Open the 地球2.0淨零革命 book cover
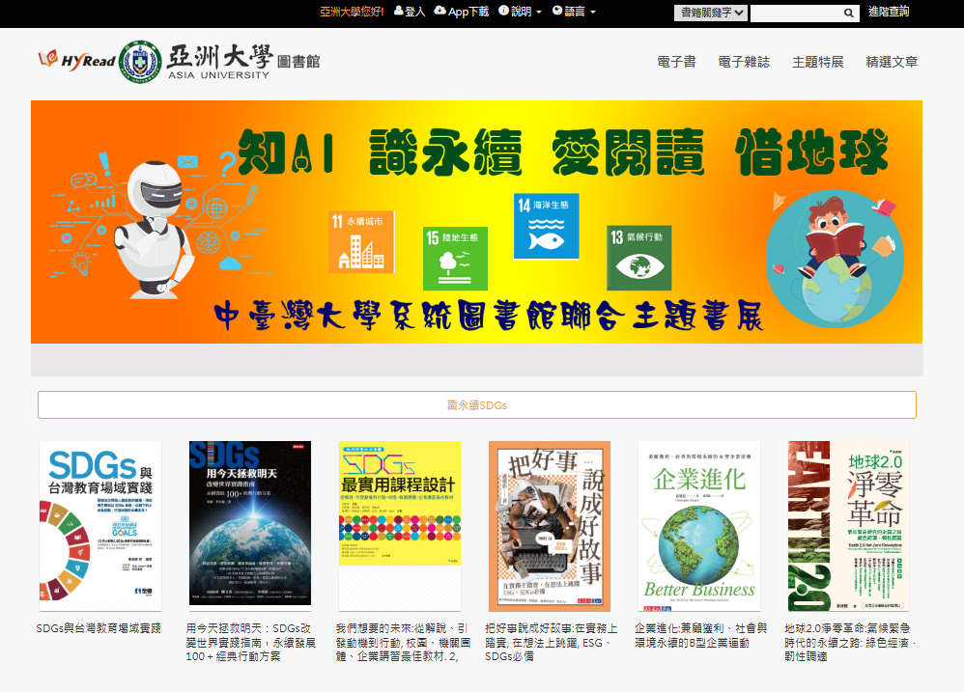The width and height of the screenshot is (964, 692). 847,526
